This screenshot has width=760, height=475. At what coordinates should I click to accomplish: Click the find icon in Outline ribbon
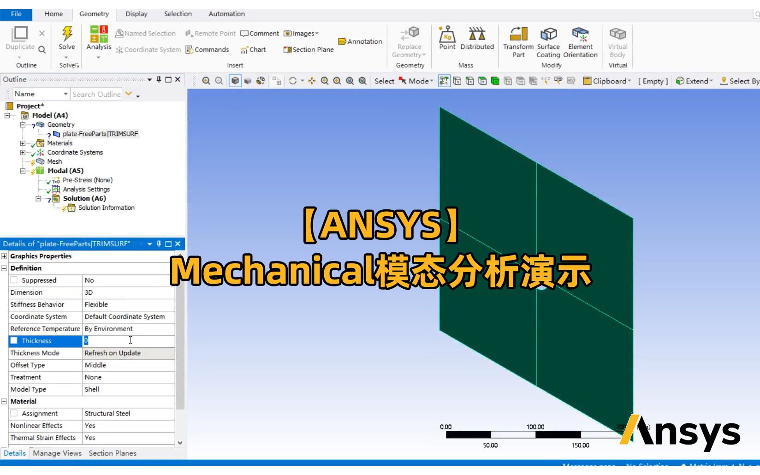[x=42, y=49]
